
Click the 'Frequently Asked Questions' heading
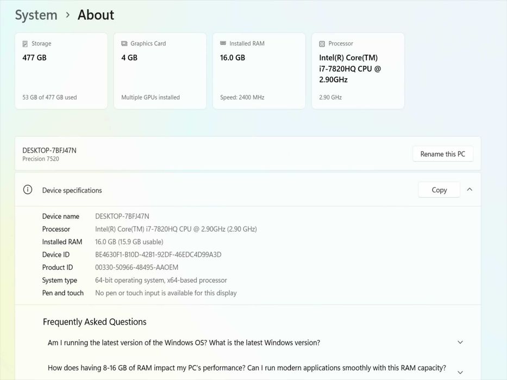95,322
